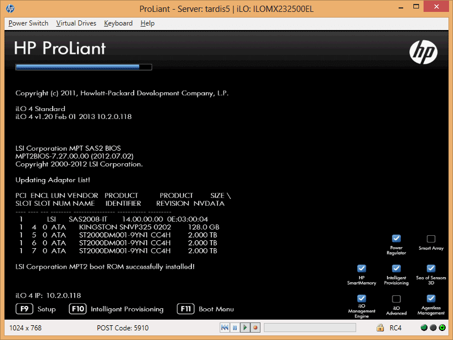The image size is (453, 340).
Task: Click the F9 Setup key
Action: click(24, 309)
